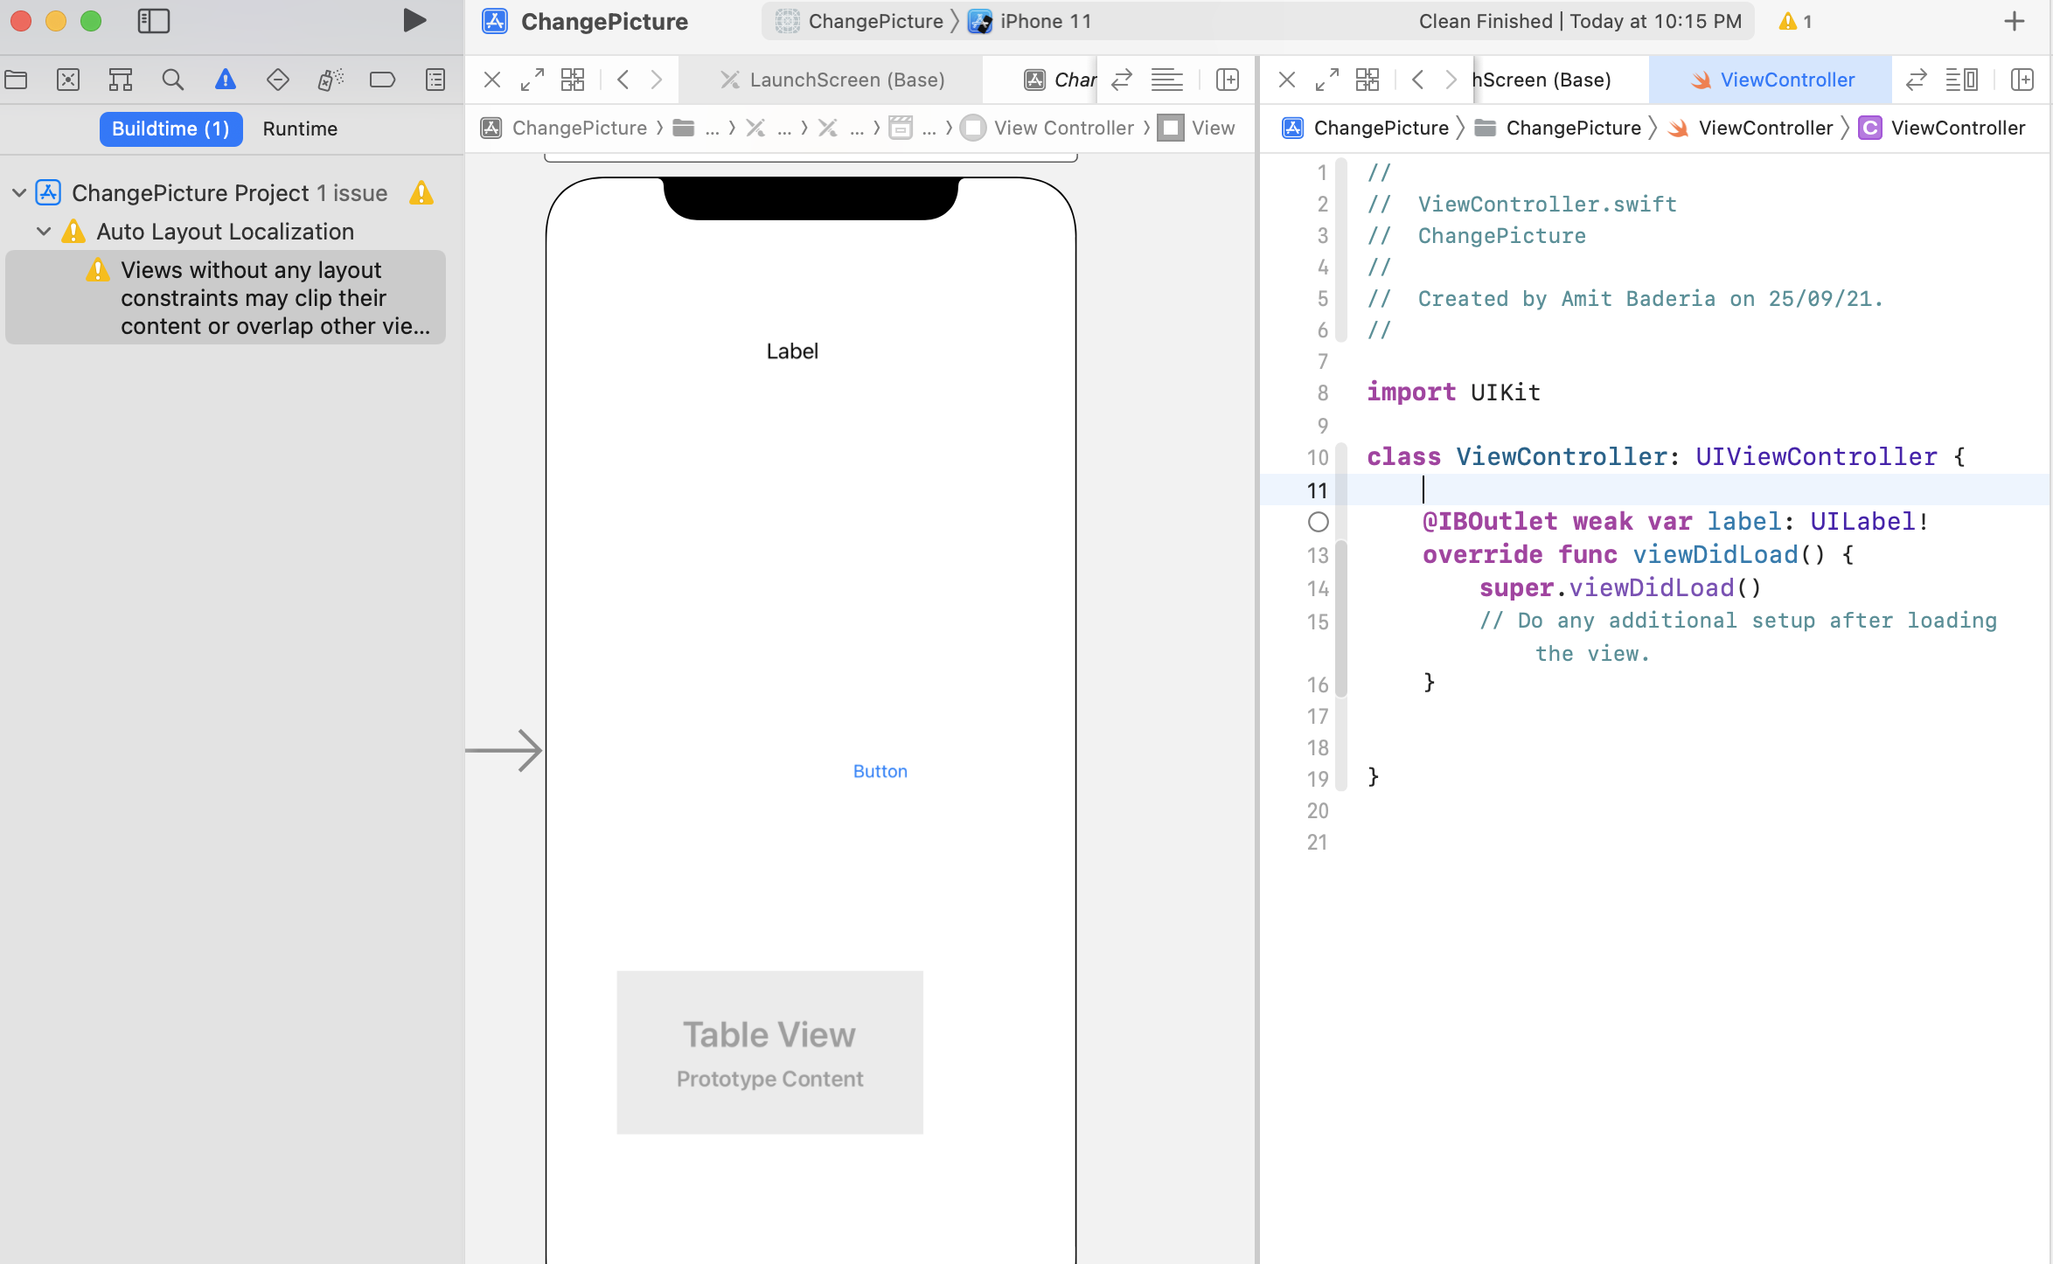The width and height of the screenshot is (2053, 1264).
Task: Open the Debug navigator icon
Action: click(x=331, y=79)
